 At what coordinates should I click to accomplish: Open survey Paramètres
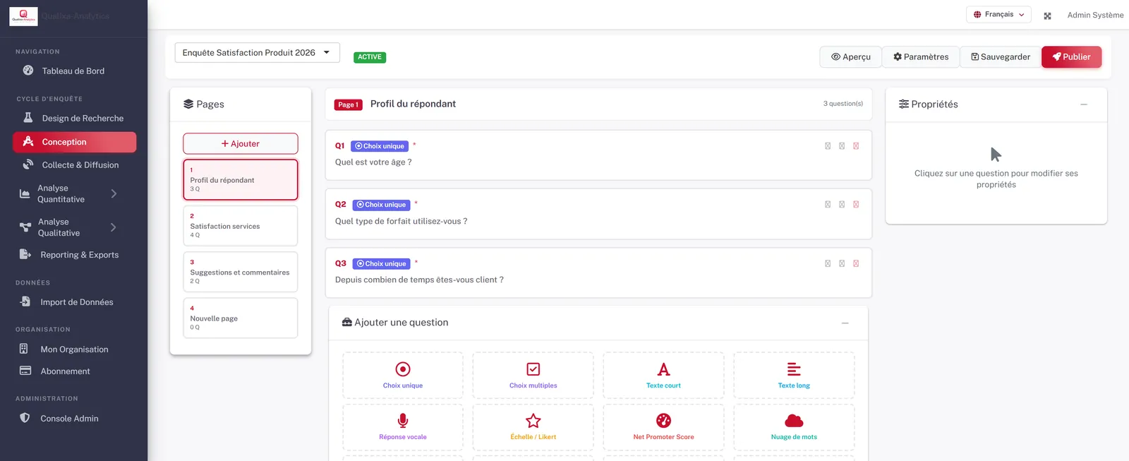tap(921, 57)
